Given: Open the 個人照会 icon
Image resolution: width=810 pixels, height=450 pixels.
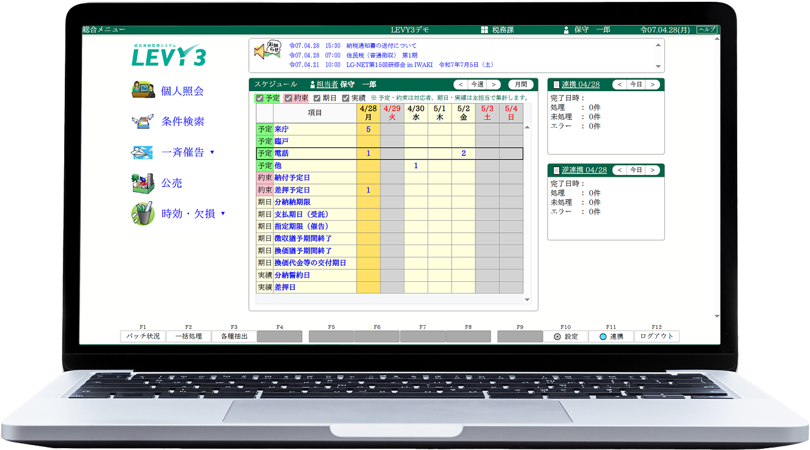Looking at the screenshot, I should (143, 90).
